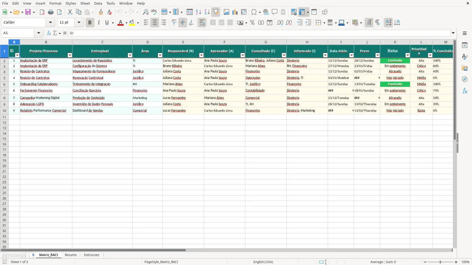Clear direct formatting

[x=109, y=12]
